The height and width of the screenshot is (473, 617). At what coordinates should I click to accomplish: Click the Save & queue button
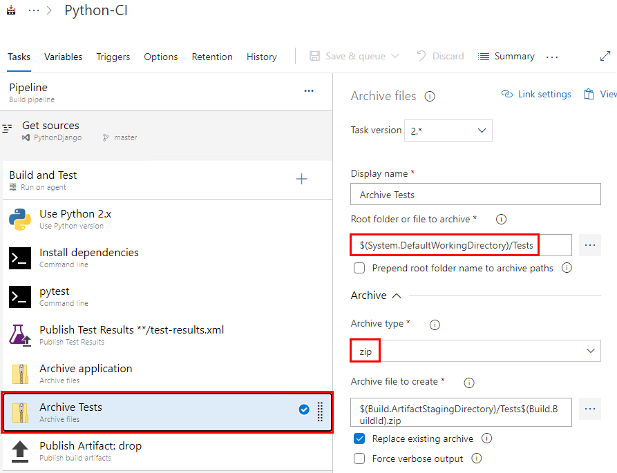[348, 56]
